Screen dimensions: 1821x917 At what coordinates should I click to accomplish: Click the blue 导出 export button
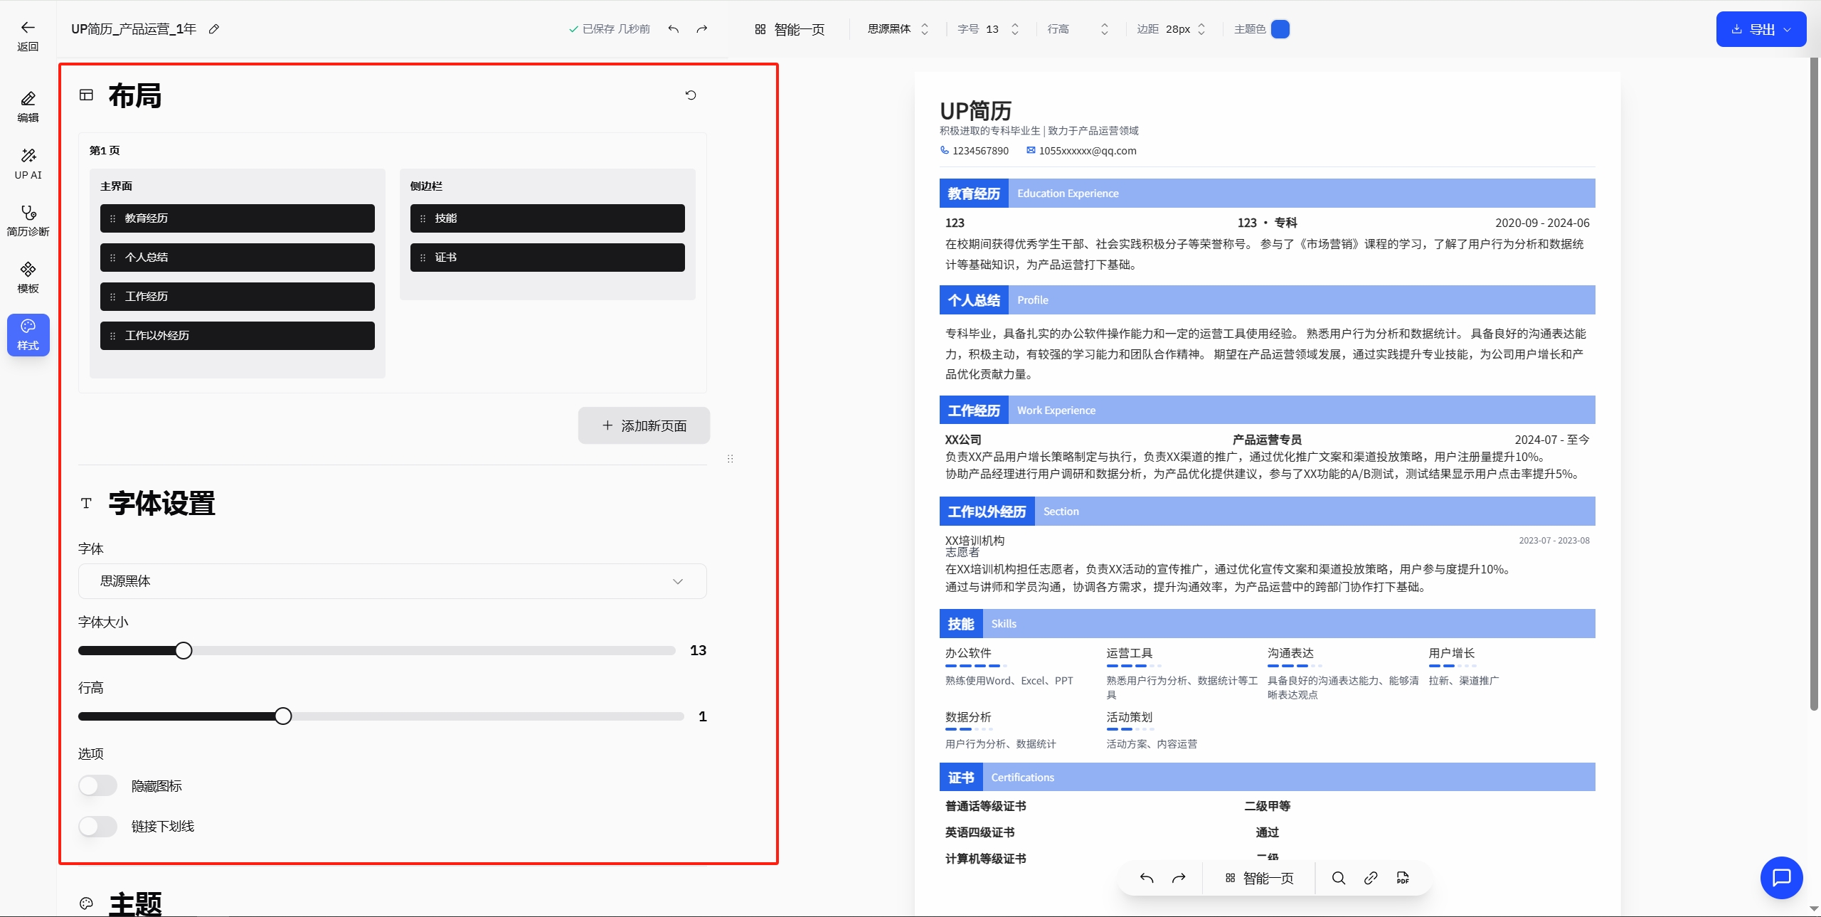[1761, 29]
